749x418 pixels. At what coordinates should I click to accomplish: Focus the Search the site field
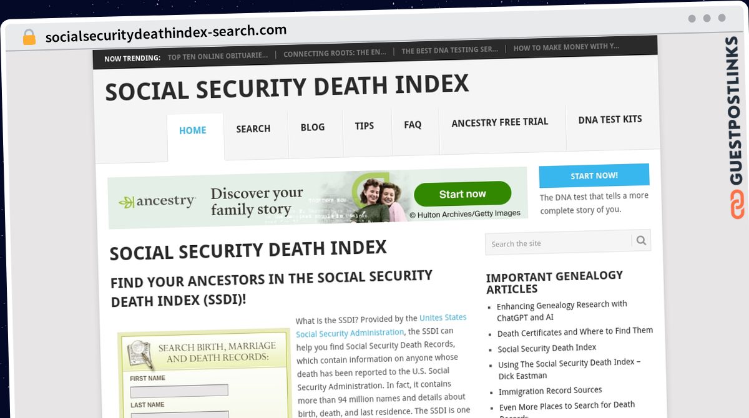click(559, 243)
